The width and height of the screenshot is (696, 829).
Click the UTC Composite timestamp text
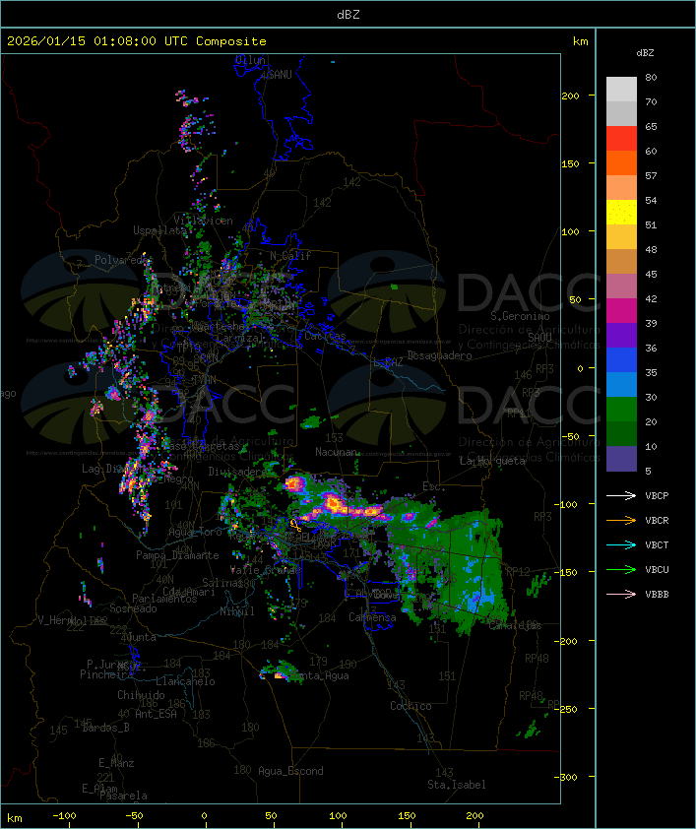(x=136, y=41)
